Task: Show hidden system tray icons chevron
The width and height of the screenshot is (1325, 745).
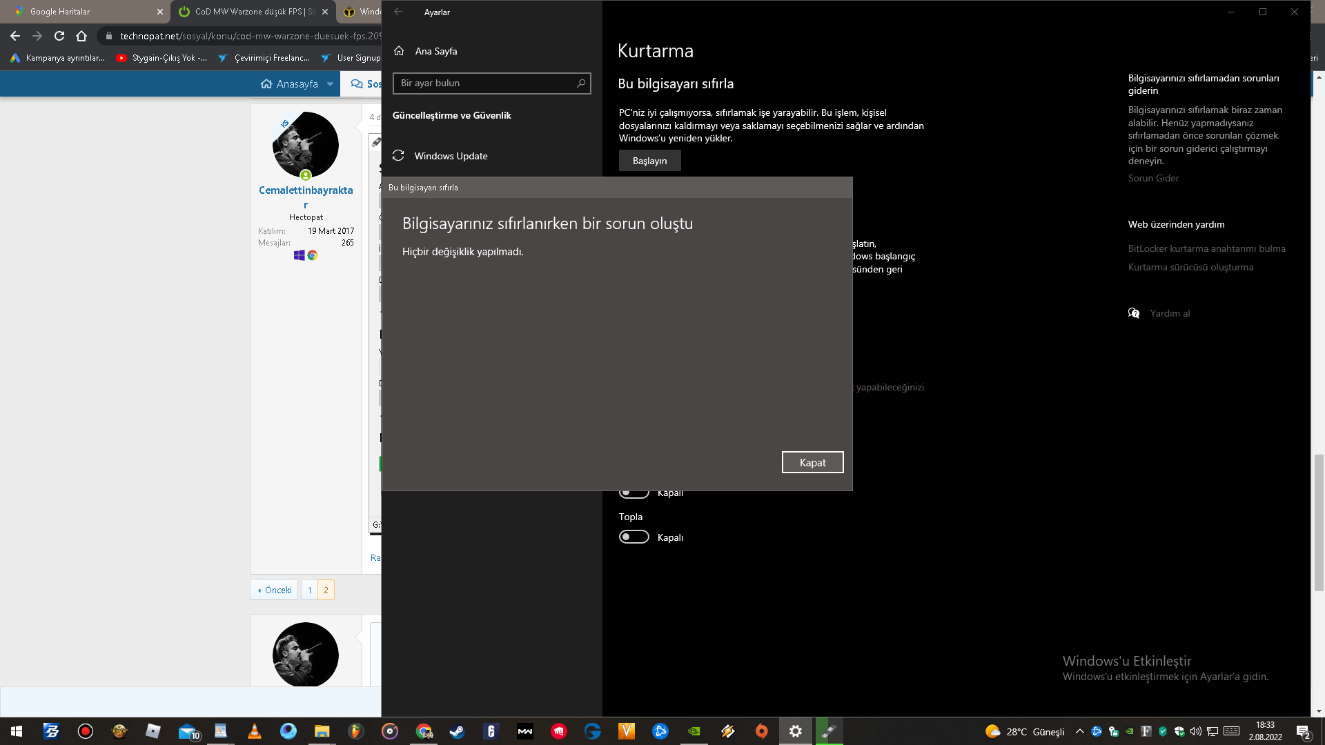Action: (1079, 731)
